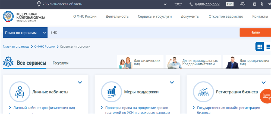Switch site language with ENG button
The width and height of the screenshot is (271, 114).
pyautogui.click(x=230, y=4)
